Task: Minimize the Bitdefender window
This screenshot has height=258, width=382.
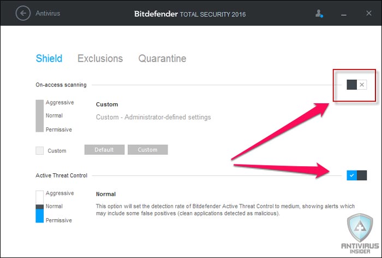Action: point(344,15)
